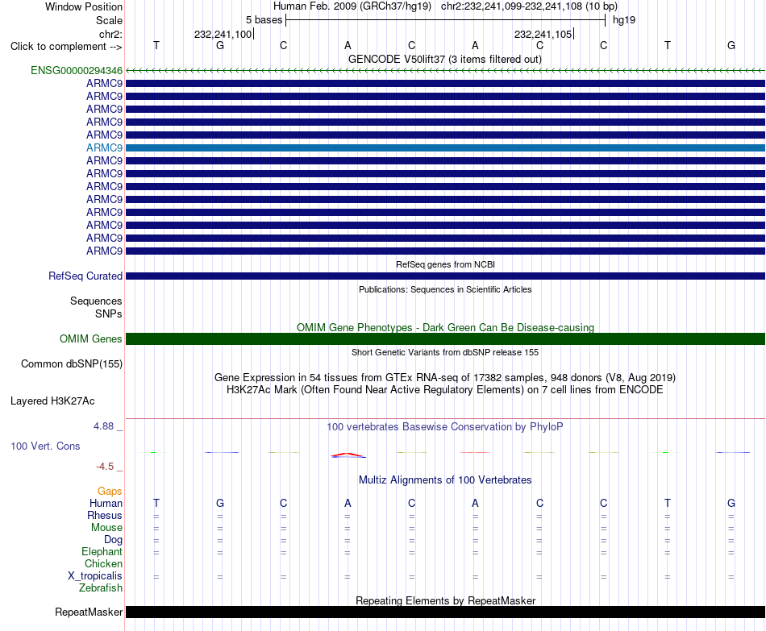Screen dimensions: 766x631
Task: Click the hg19 label beside the scale bar
Action: tap(624, 20)
